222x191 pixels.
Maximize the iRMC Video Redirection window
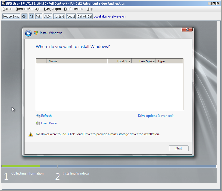coord(214,3)
